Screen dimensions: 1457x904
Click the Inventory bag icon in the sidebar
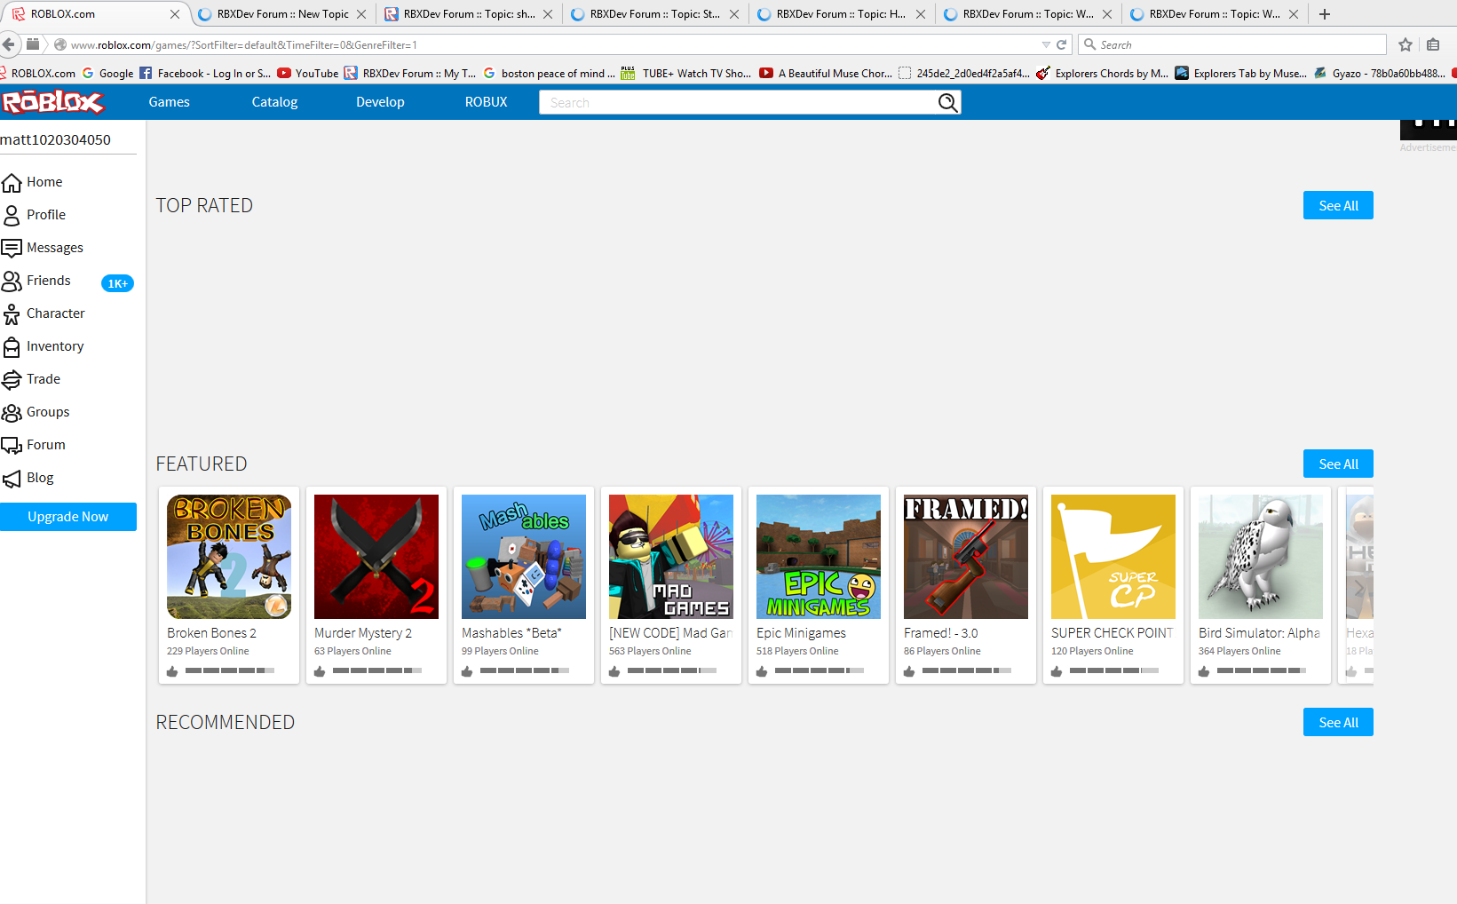tap(12, 347)
